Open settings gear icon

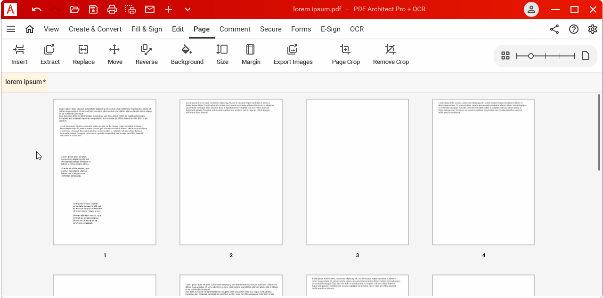pos(593,29)
